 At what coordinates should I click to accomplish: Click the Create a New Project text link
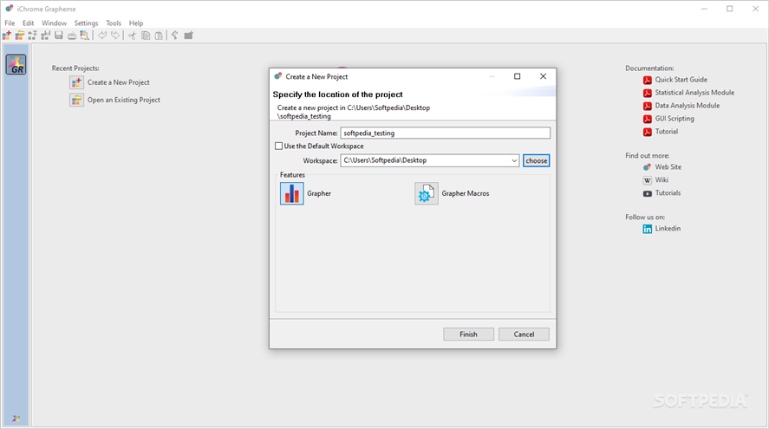click(x=118, y=82)
